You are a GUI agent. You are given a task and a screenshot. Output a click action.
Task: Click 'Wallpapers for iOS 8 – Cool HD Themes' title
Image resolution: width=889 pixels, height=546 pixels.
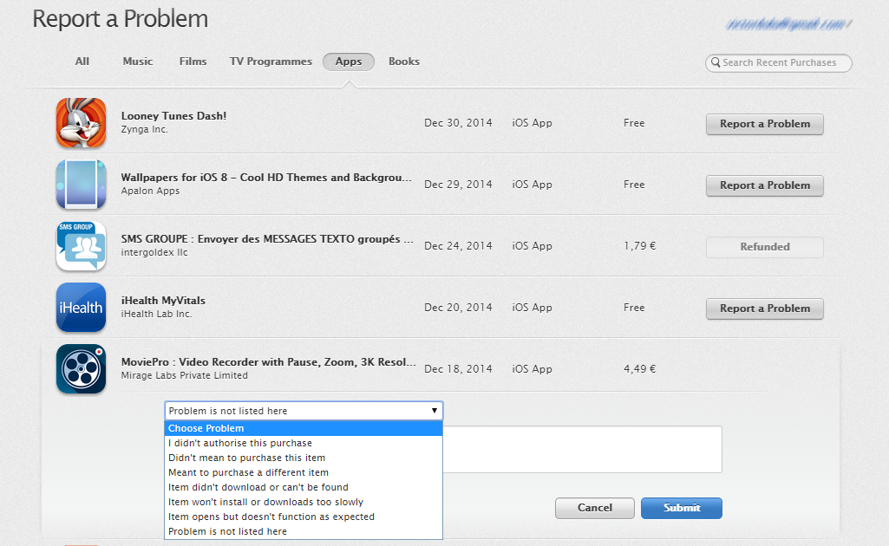(x=266, y=178)
